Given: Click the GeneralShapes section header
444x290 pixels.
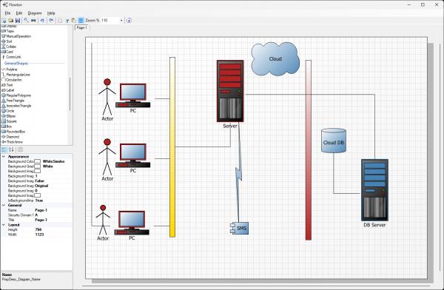Looking at the screenshot, I should click(16, 64).
